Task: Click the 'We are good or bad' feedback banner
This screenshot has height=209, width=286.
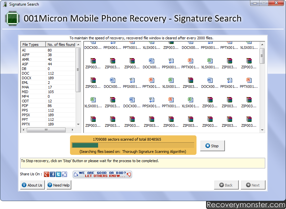Action: point(102,174)
